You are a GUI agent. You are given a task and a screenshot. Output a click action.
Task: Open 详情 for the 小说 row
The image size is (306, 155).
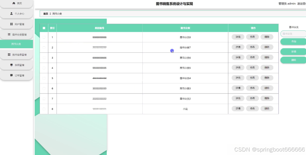click(238, 108)
